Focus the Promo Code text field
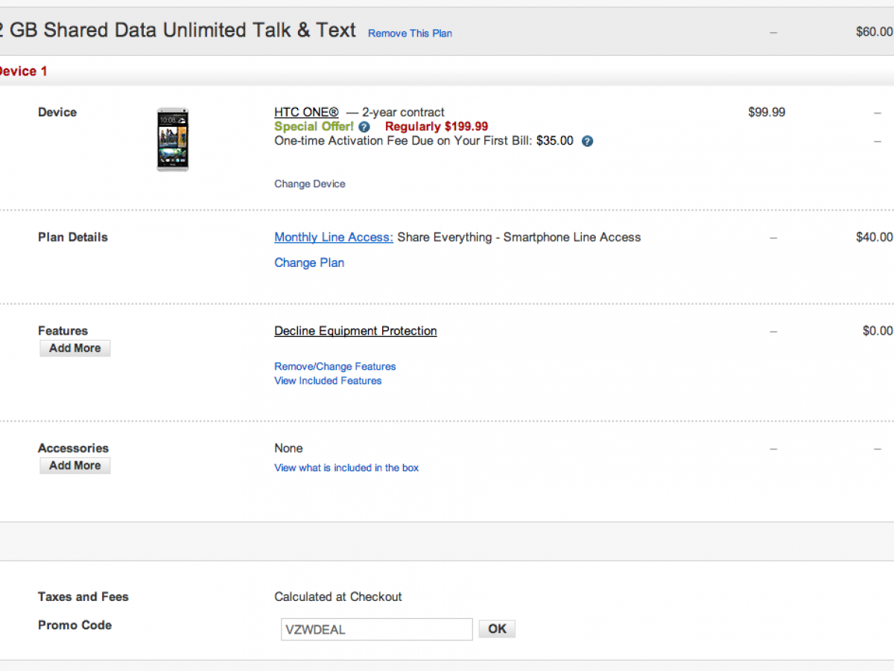 point(376,629)
